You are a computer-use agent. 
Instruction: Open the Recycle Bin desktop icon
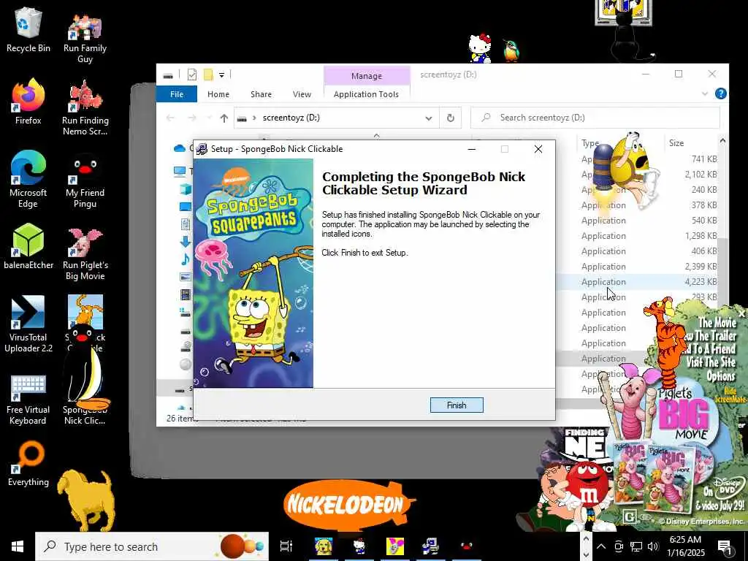tap(28, 29)
